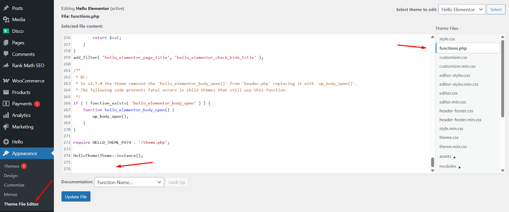Open the Appearance menu
509x212 pixels.
coord(27,153)
